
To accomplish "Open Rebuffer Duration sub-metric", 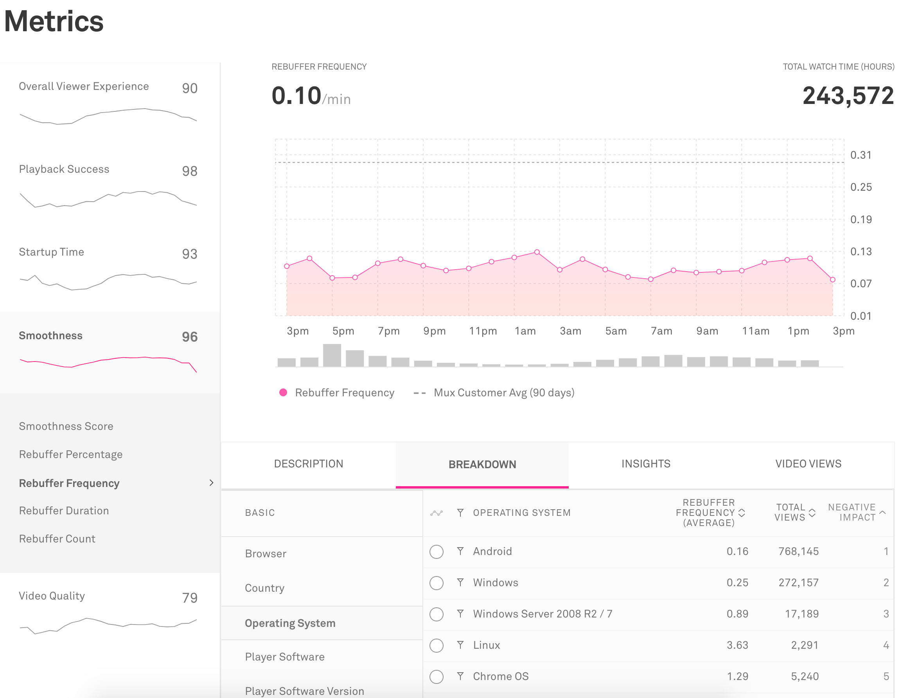I will click(64, 511).
